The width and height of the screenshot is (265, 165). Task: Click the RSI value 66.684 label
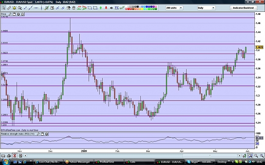259,138
